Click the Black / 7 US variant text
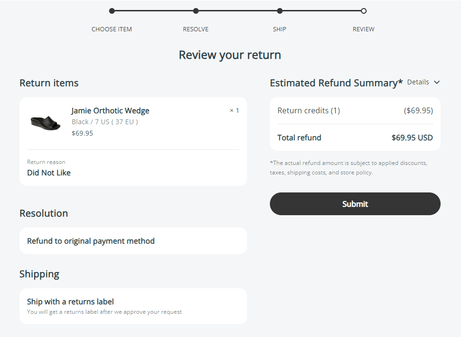Screen dimensions: 461x337 coord(105,122)
